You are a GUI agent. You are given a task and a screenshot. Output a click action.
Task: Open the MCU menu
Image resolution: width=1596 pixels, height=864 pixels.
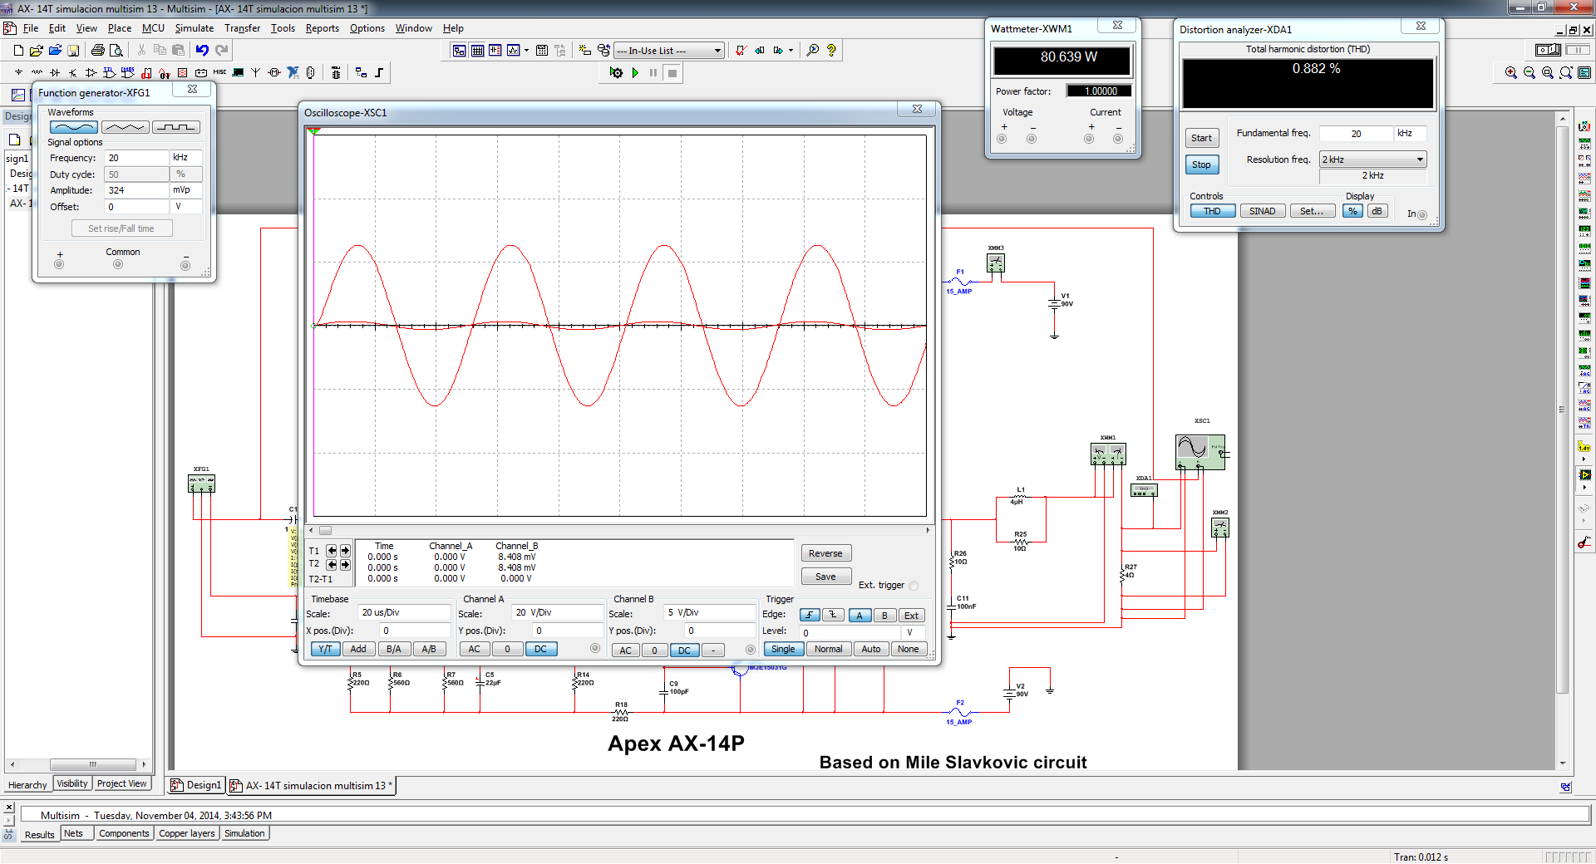153,28
